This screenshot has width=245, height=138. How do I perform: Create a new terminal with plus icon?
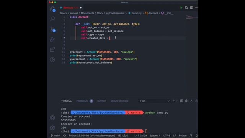tap(174, 101)
